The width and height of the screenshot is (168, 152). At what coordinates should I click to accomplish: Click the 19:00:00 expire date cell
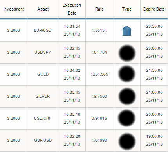pos(154,140)
